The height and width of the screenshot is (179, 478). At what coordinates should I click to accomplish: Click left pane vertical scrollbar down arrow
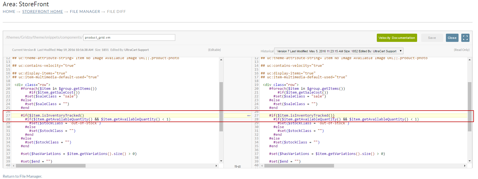pos(221,161)
